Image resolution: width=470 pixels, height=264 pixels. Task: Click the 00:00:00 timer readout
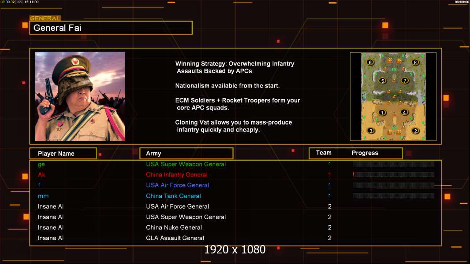click(462, 2)
